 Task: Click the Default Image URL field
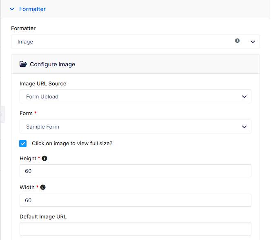pyautogui.click(x=135, y=229)
